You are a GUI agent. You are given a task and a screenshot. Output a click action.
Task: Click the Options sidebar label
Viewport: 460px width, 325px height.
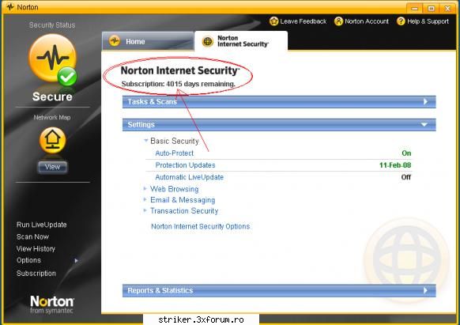pyautogui.click(x=28, y=260)
